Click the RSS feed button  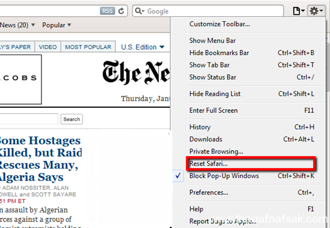107,11
